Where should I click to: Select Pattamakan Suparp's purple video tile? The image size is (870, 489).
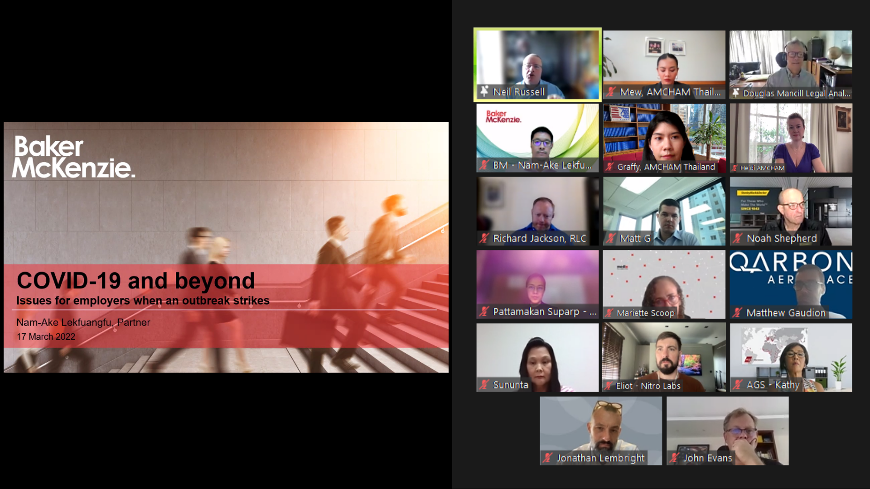pos(537,284)
